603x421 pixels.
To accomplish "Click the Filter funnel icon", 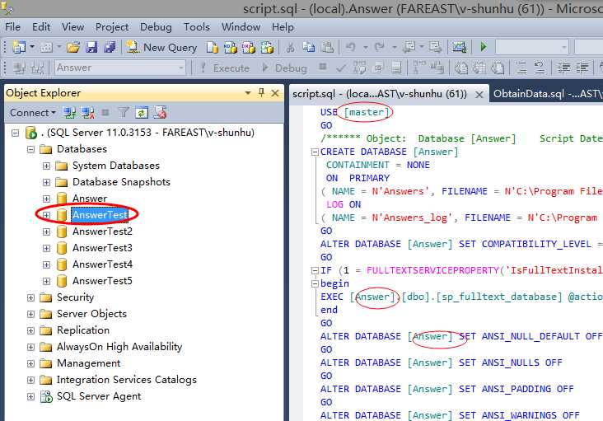I will 123,113.
